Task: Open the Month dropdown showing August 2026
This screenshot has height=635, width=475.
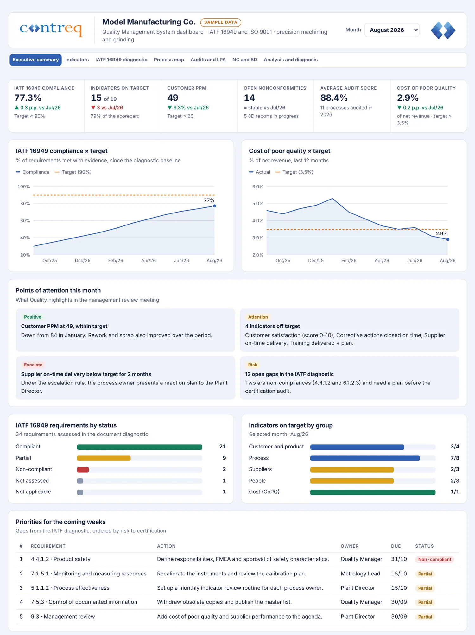Action: 392,30
